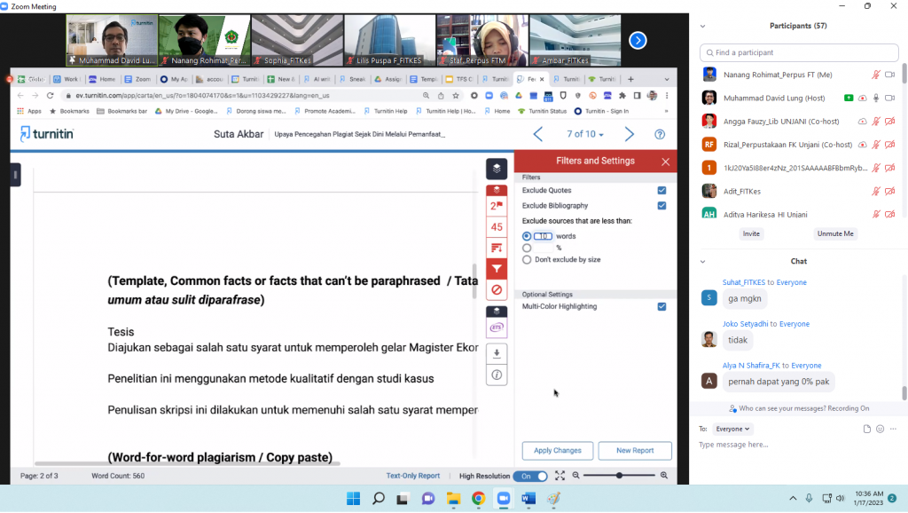Open the Everyone recipient dropdown in chat
Screen dimensions: 908x513
pos(733,429)
